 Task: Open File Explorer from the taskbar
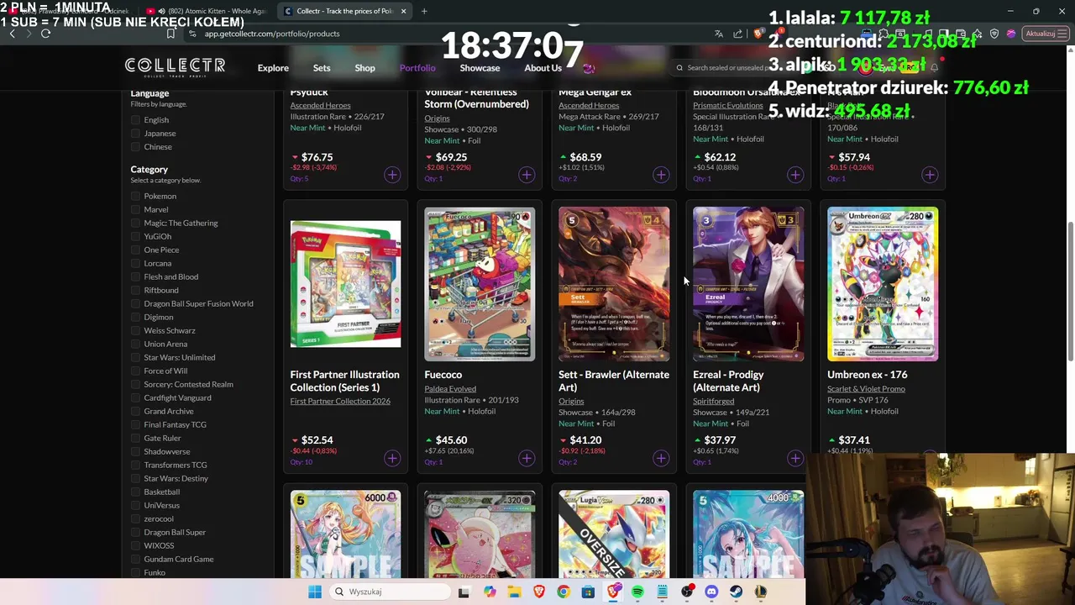click(514, 592)
